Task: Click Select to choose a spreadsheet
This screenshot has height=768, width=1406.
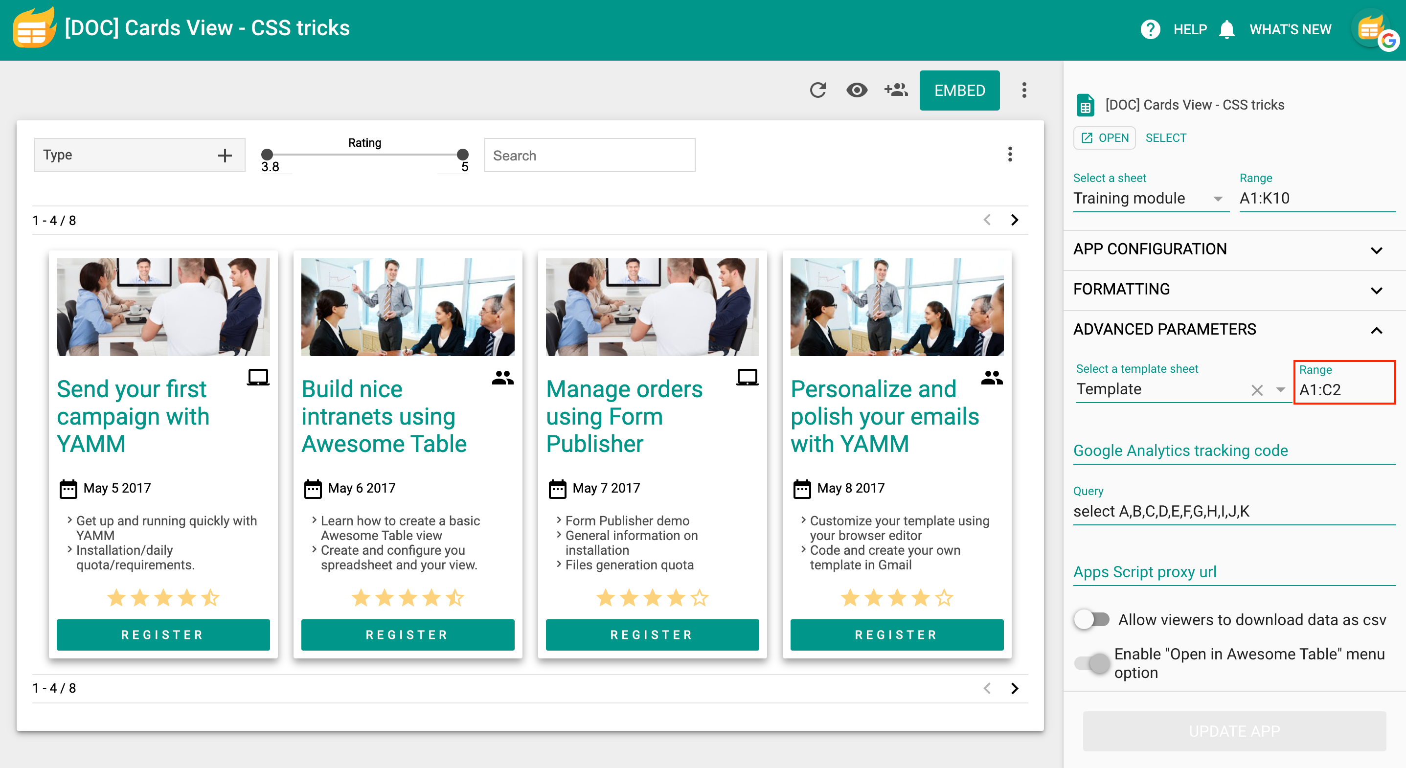Action: (1166, 138)
